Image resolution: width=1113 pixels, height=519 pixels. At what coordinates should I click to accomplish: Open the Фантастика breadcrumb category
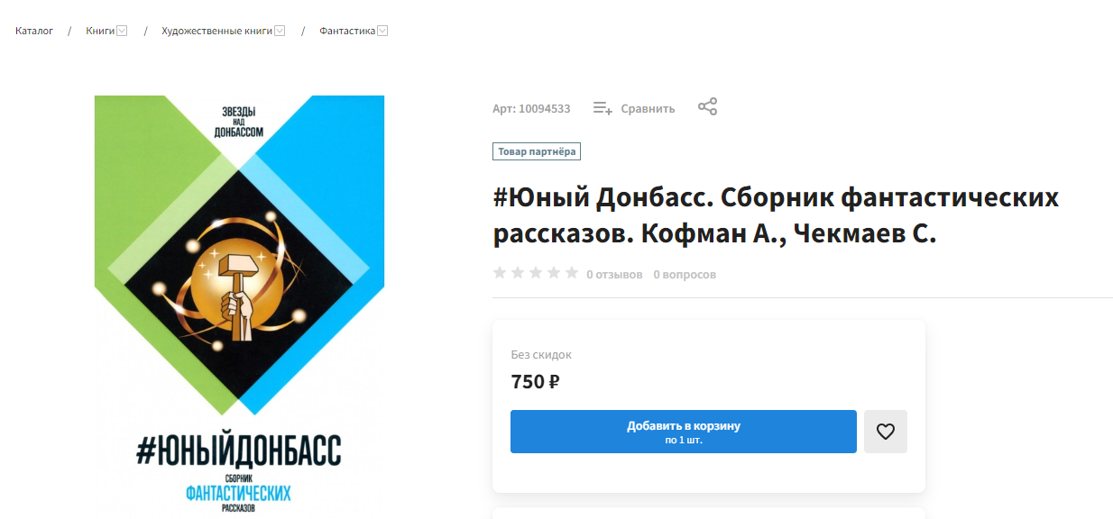coord(347,31)
